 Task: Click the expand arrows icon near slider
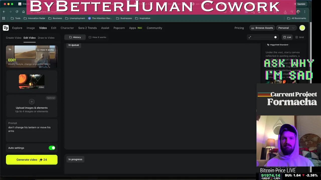(250, 37)
